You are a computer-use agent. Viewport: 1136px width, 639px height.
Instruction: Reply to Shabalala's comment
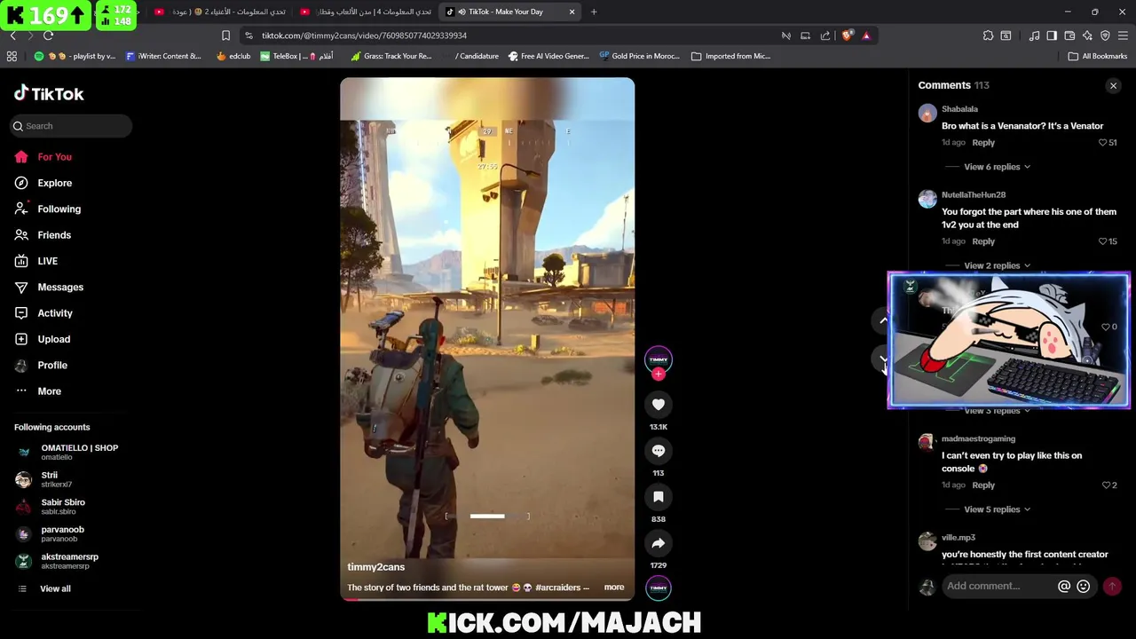983,143
